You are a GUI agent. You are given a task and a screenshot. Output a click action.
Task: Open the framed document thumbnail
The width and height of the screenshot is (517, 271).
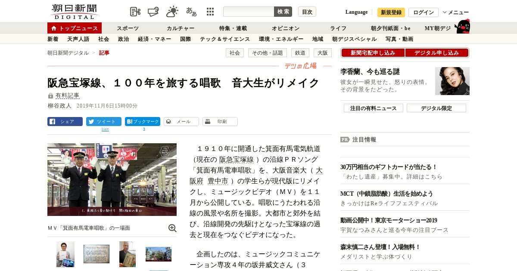pyautogui.click(x=97, y=254)
